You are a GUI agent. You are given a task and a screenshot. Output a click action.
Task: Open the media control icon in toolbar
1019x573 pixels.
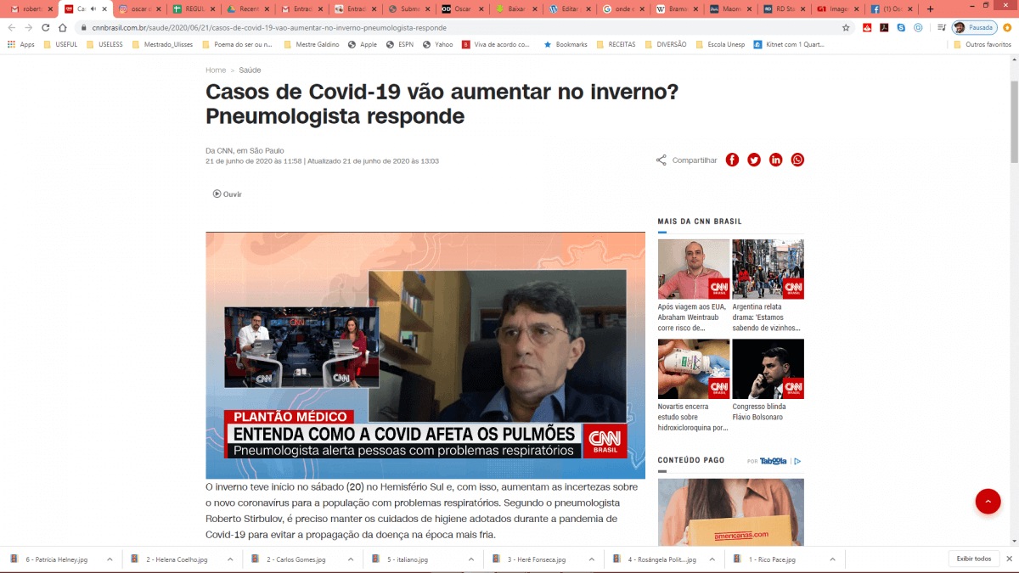click(941, 27)
